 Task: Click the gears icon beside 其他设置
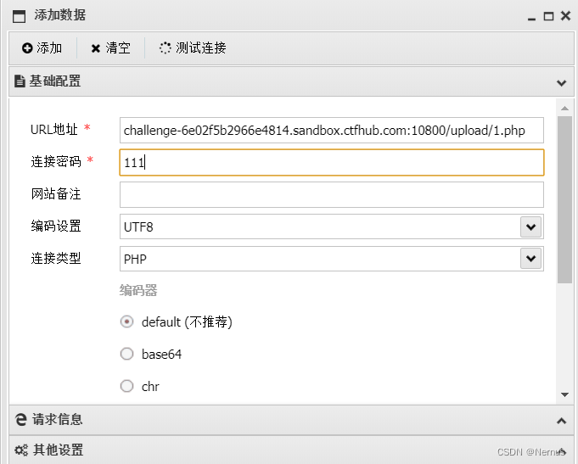[21, 450]
